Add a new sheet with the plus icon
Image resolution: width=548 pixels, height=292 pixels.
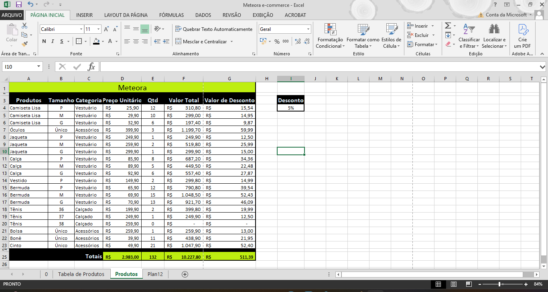[x=185, y=274]
